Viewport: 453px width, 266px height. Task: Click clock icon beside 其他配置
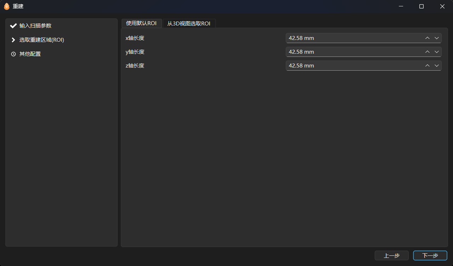pos(13,54)
